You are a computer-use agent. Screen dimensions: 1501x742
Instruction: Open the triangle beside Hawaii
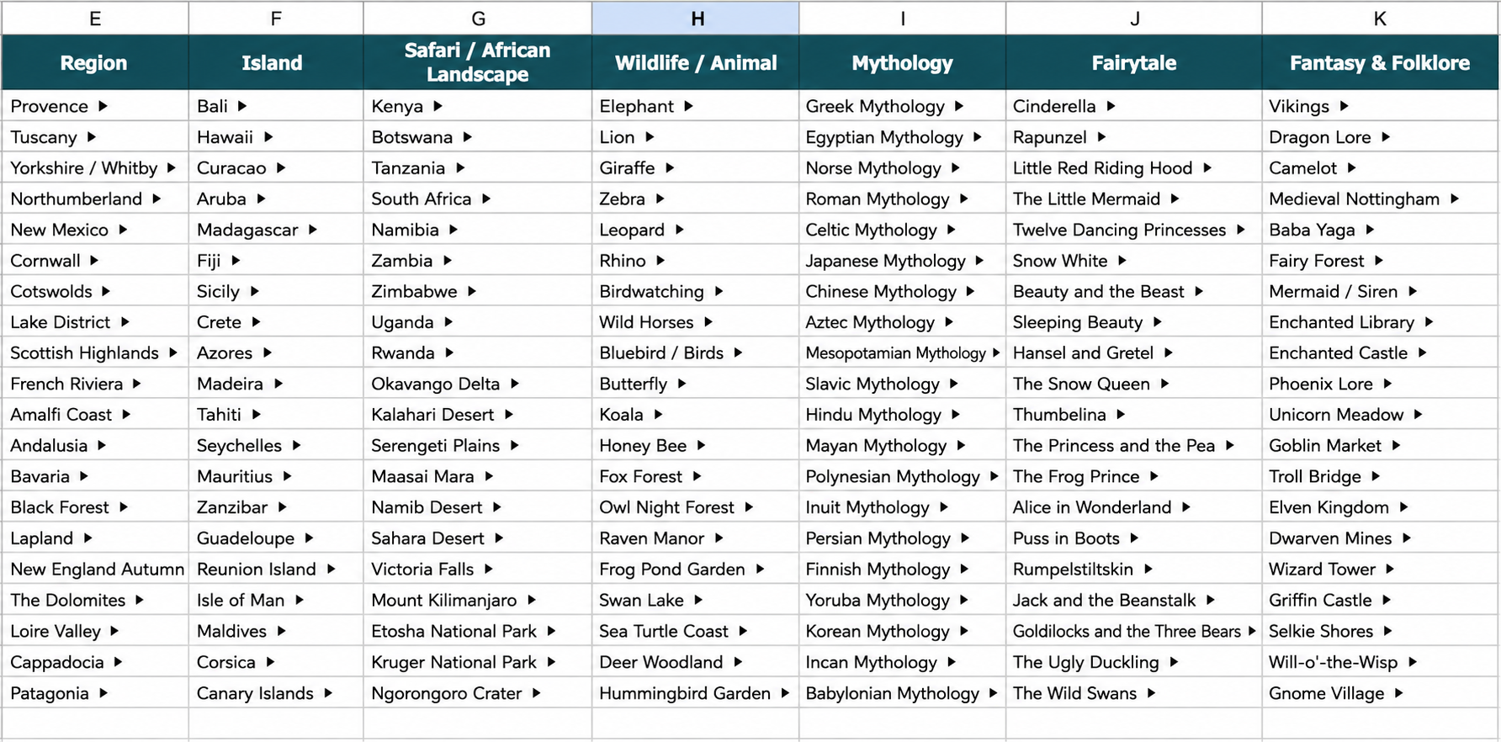[x=268, y=137]
